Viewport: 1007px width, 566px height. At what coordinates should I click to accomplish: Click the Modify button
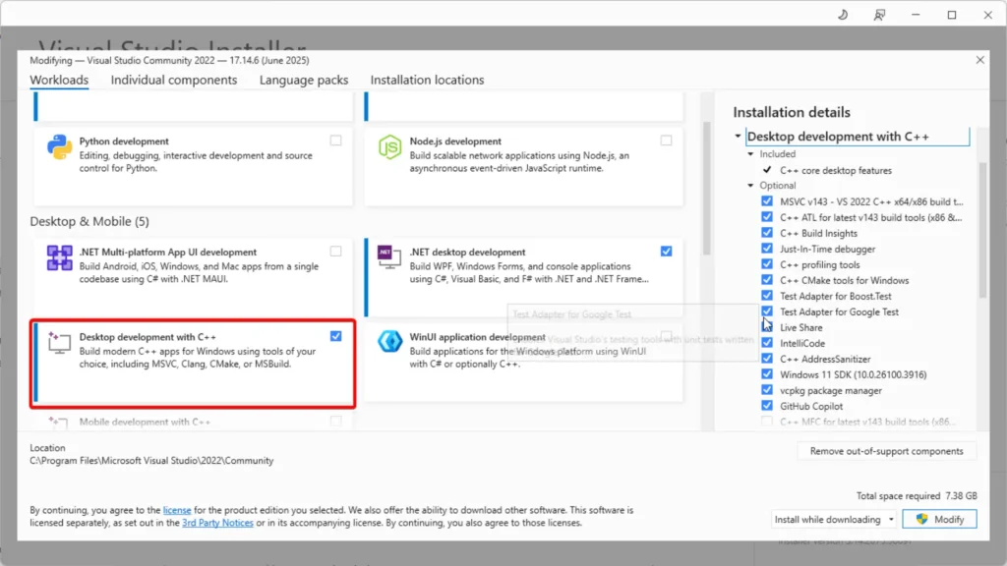[939, 519]
